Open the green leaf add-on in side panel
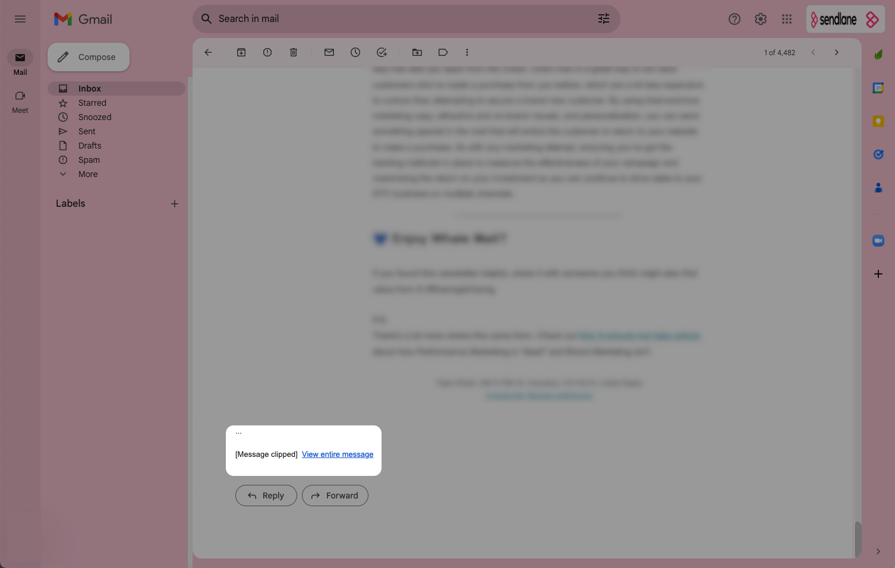The image size is (895, 568). click(878, 55)
